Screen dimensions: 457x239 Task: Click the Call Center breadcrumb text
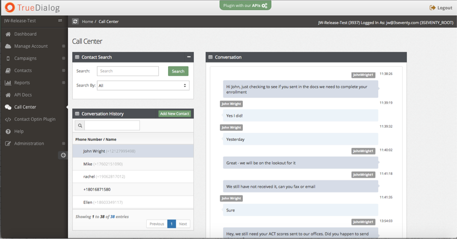click(x=109, y=21)
